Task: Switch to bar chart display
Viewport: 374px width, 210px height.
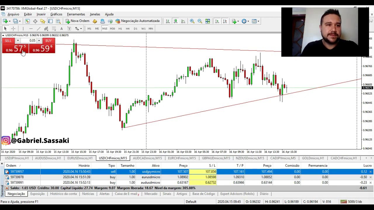Action: 168,21
